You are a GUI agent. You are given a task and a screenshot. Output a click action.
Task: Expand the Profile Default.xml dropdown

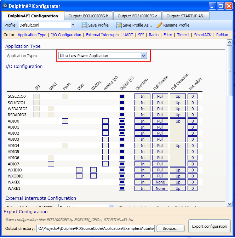pyautogui.click(x=73, y=25)
